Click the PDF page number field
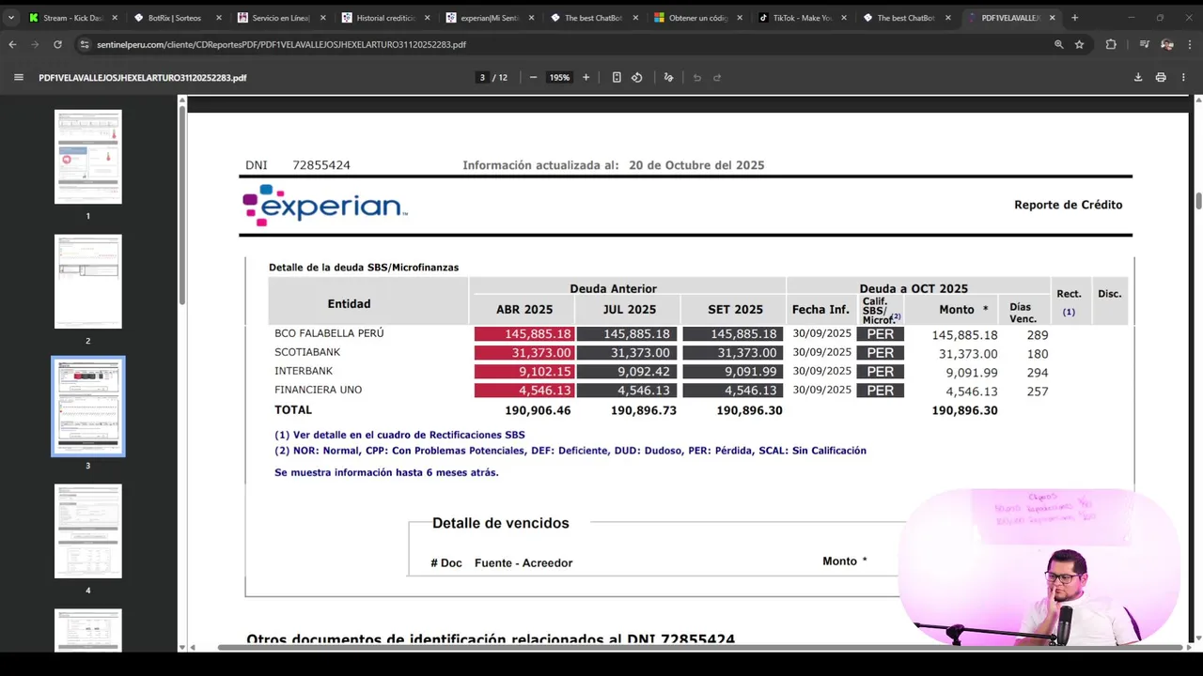The image size is (1203, 676). coord(482,78)
